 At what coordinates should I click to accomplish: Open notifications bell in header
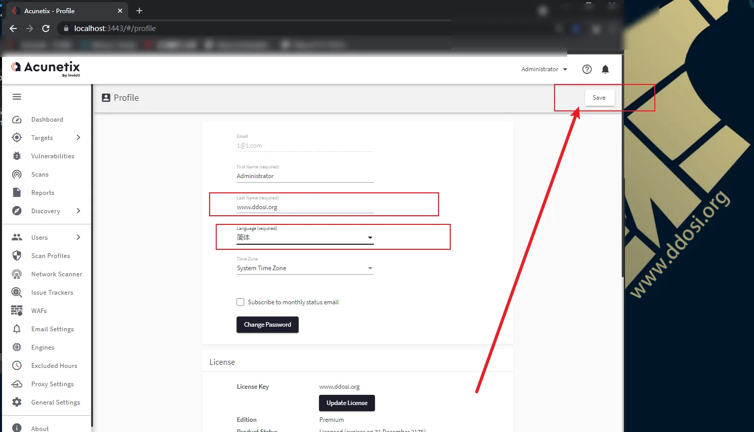(605, 69)
